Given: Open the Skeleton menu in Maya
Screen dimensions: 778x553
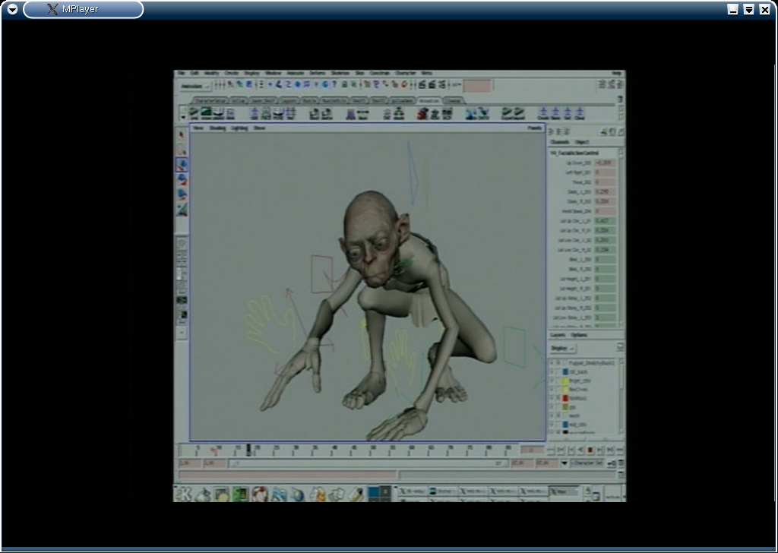Looking at the screenshot, I should pyautogui.click(x=340, y=74).
